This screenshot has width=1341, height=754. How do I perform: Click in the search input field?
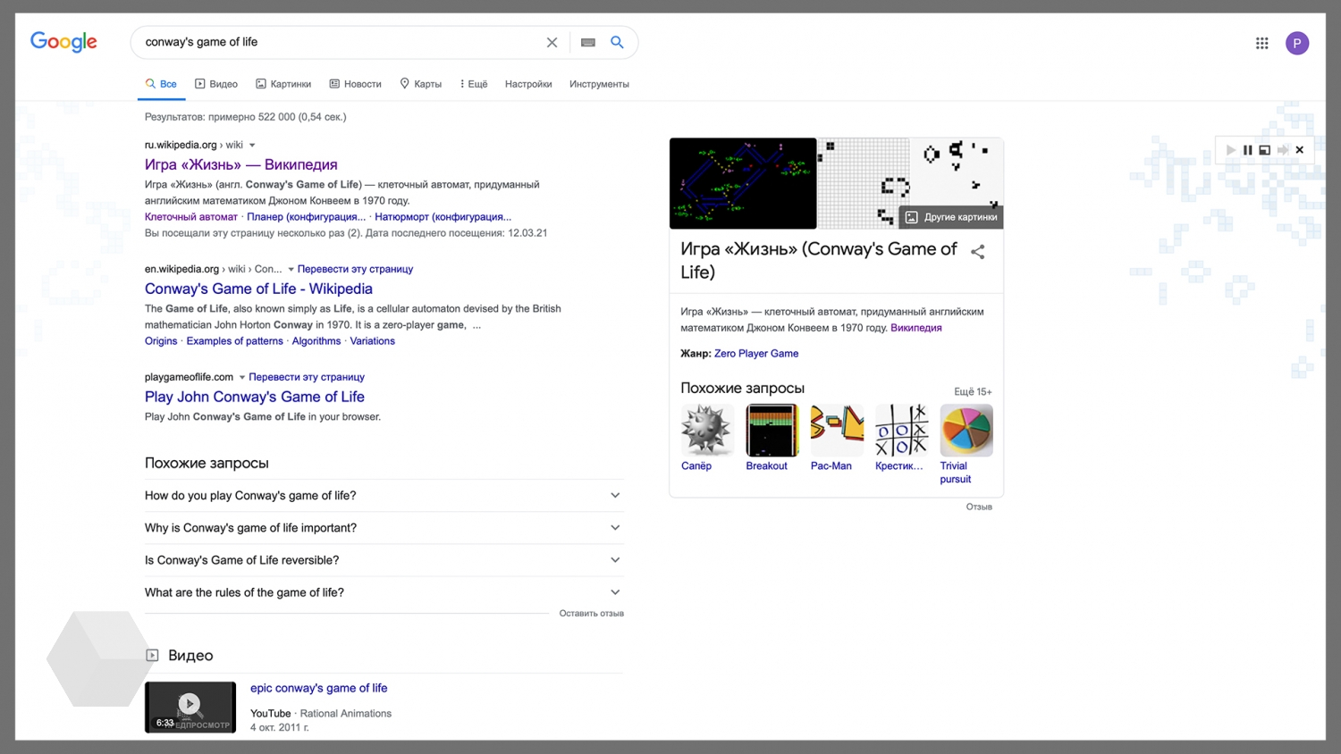click(x=340, y=42)
